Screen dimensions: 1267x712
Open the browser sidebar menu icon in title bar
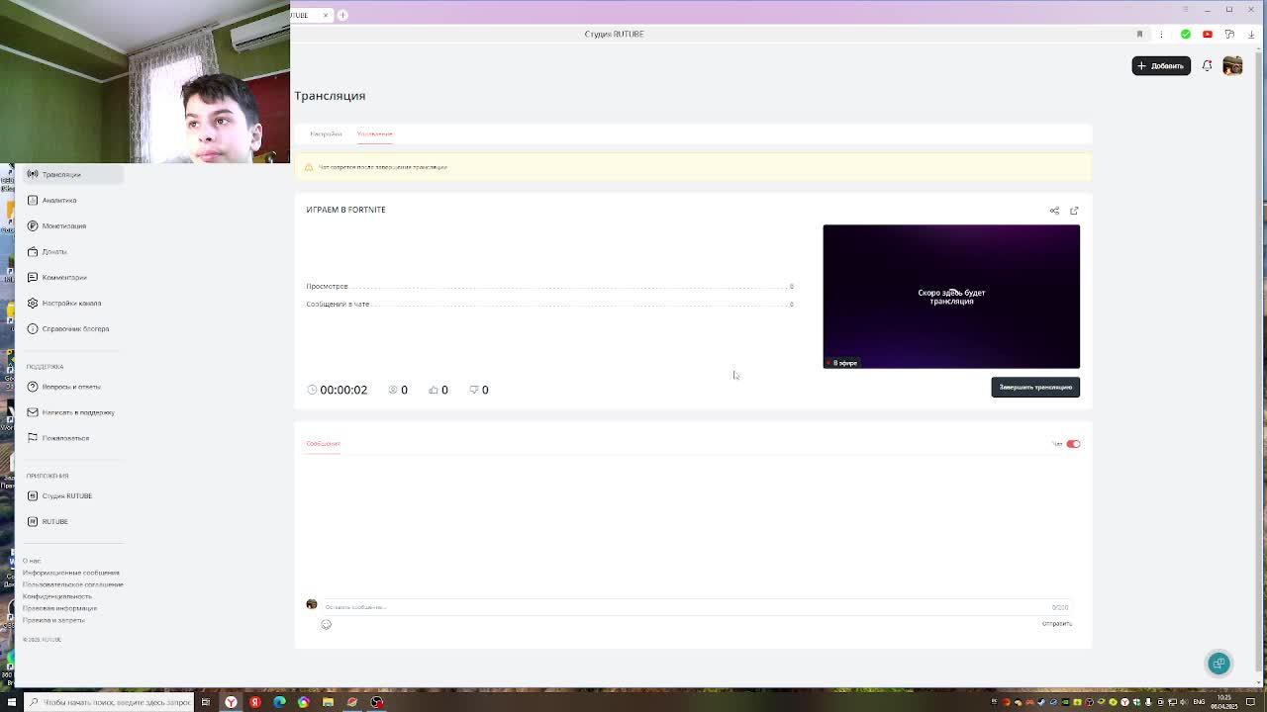1186,9
